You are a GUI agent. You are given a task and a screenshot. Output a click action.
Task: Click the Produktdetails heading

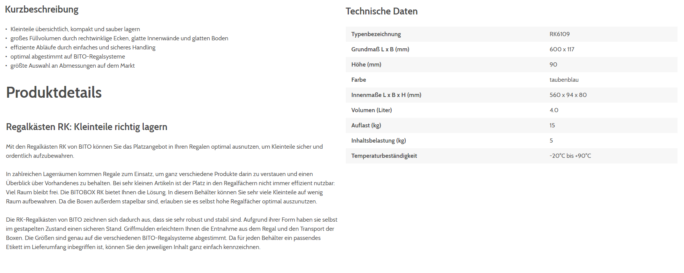click(x=54, y=92)
